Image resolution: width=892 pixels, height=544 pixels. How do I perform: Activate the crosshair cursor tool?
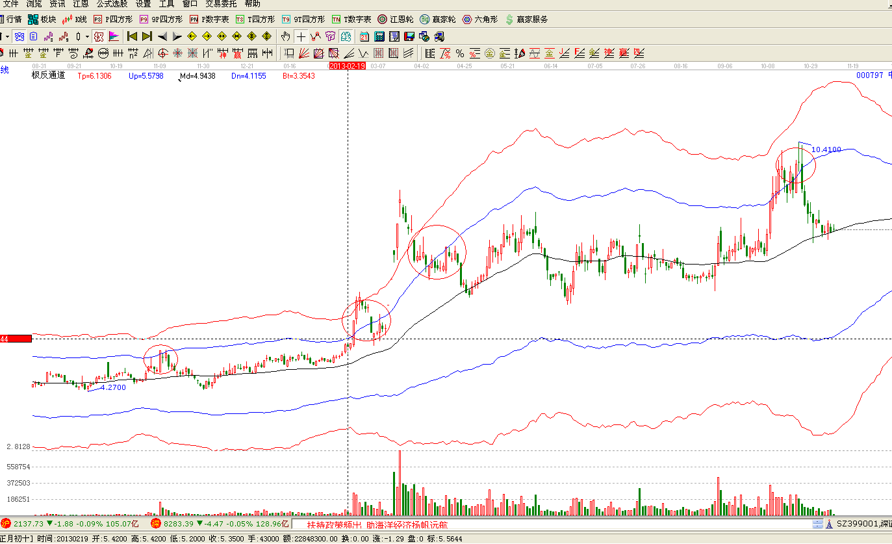[x=301, y=36]
